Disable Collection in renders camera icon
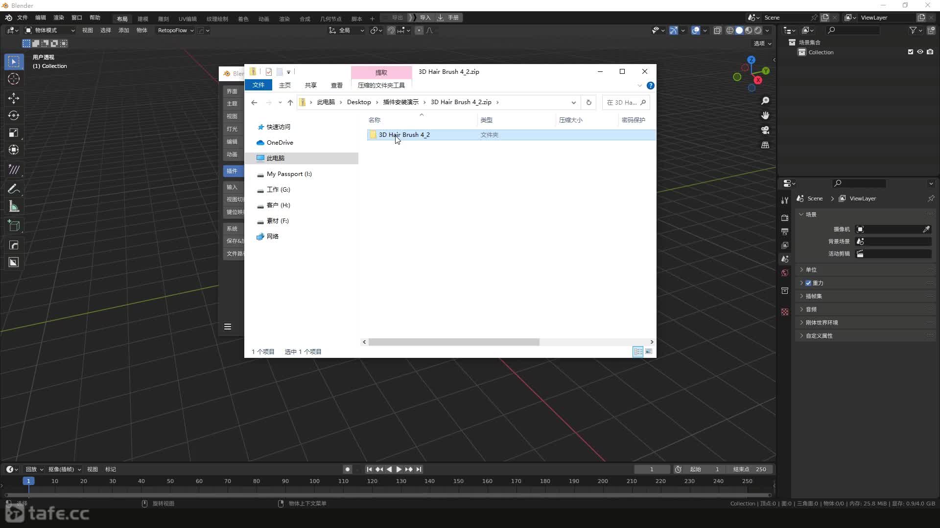This screenshot has height=528, width=940. pyautogui.click(x=930, y=52)
